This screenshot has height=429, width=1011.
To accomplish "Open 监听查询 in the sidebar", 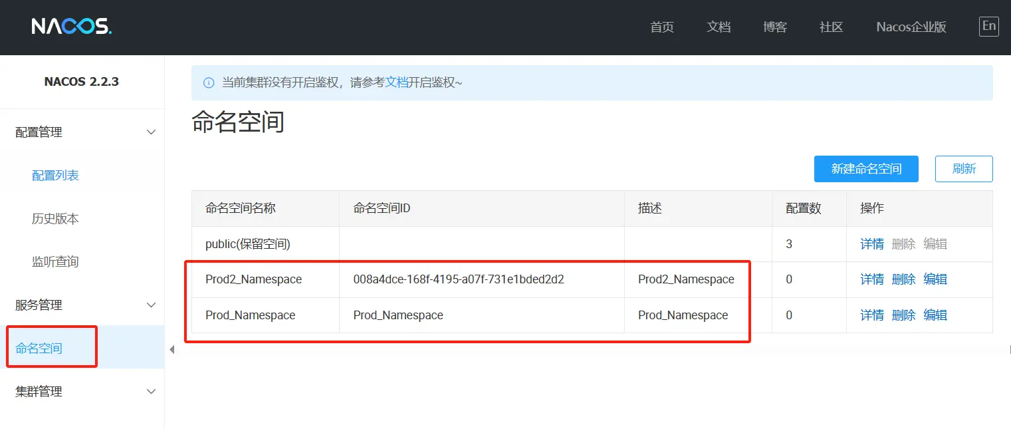I will 56,262.
